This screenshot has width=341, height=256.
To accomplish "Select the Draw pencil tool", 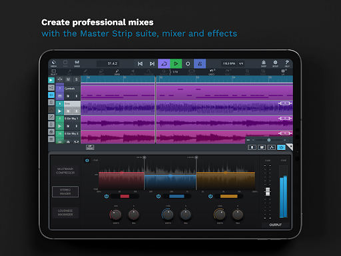I will coord(117,72).
